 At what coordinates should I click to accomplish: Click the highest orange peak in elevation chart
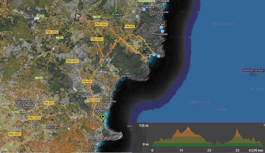click(189, 128)
